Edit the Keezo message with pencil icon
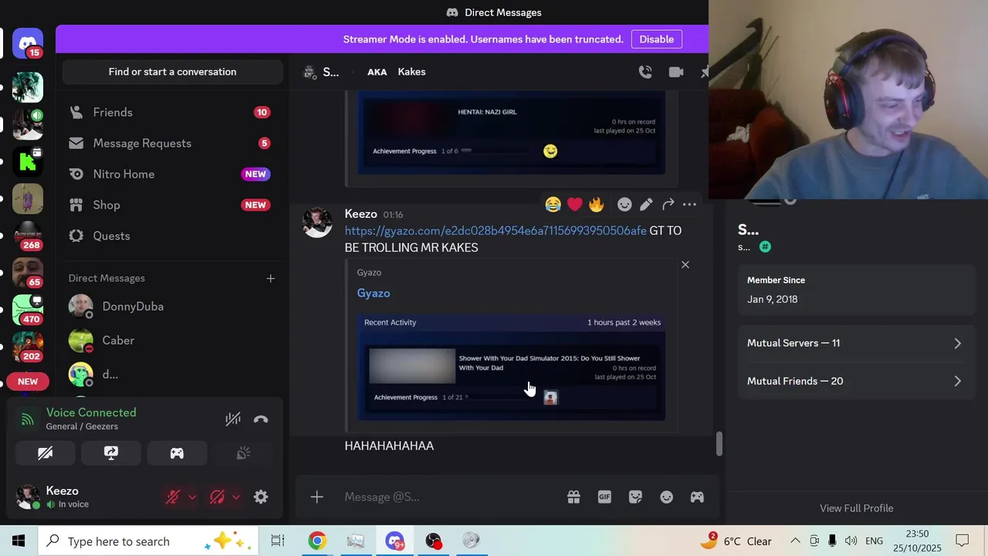The image size is (988, 556). coord(646,205)
